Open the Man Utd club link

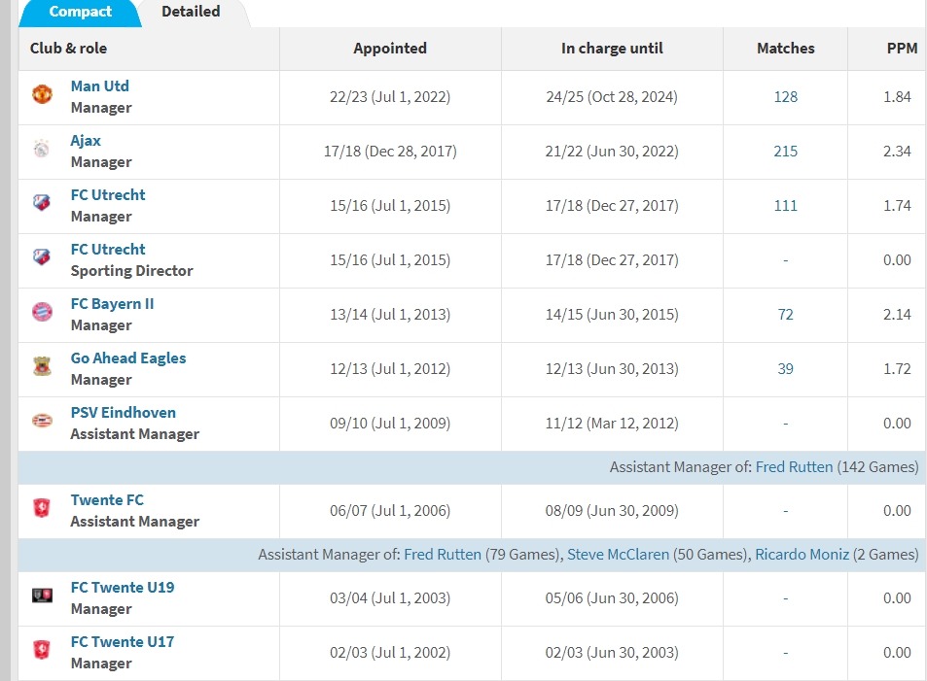click(x=100, y=86)
